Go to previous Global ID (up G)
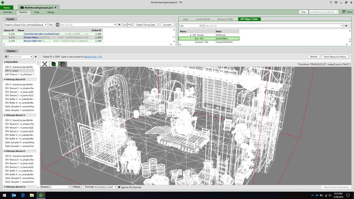Viewport: 354px width, 199px height. tap(130, 25)
